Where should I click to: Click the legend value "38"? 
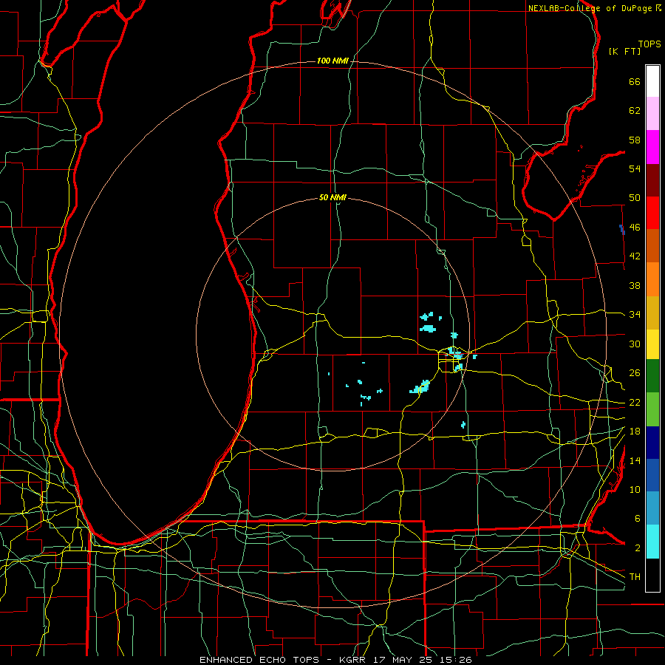tap(635, 285)
